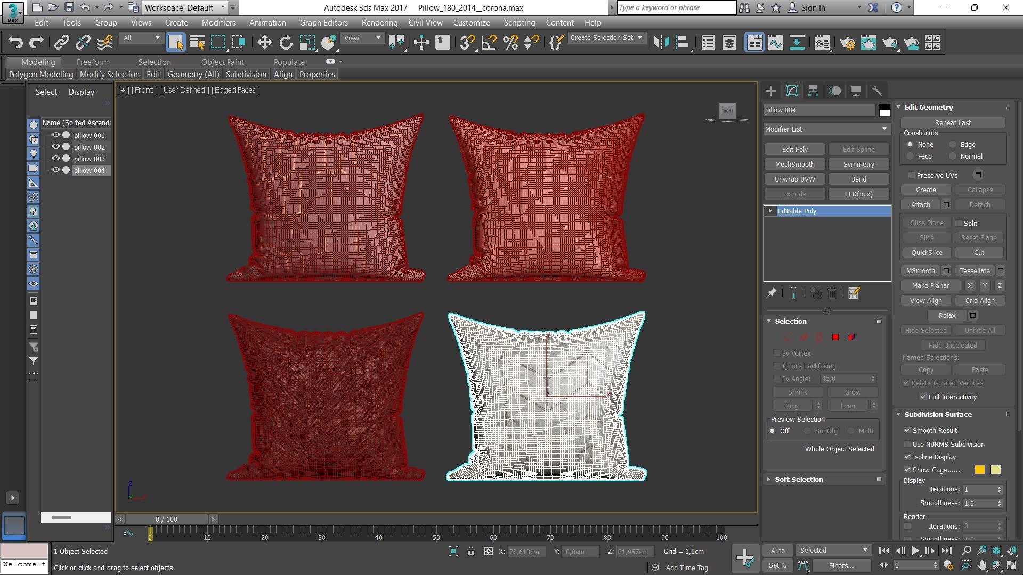Click the QuickSlice button
This screenshot has width=1023, height=575.
click(x=927, y=252)
